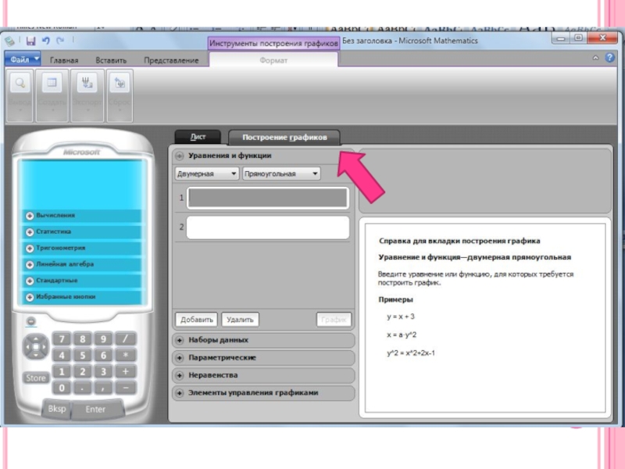Click the Store key on calculator
This screenshot has width=625, height=469.
(36, 378)
